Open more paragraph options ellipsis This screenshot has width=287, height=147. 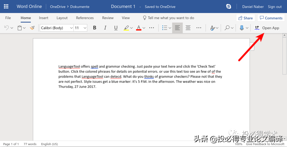[x=199, y=28]
